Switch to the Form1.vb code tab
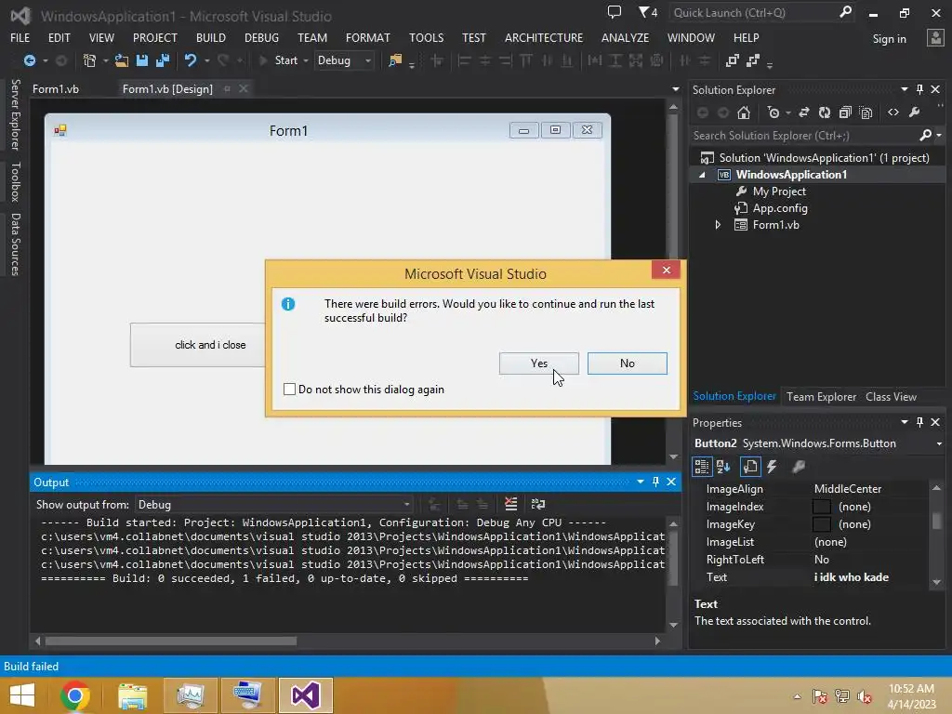This screenshot has height=714, width=952. tap(56, 89)
